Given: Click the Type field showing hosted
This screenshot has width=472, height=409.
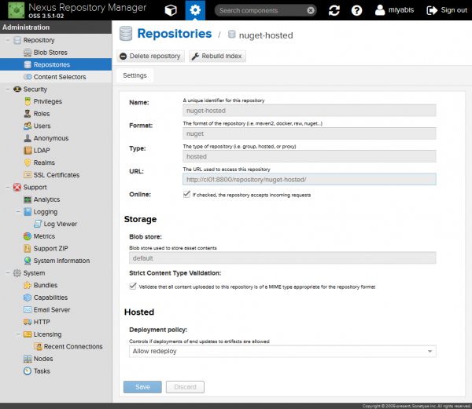Looking at the screenshot, I should coord(309,156).
